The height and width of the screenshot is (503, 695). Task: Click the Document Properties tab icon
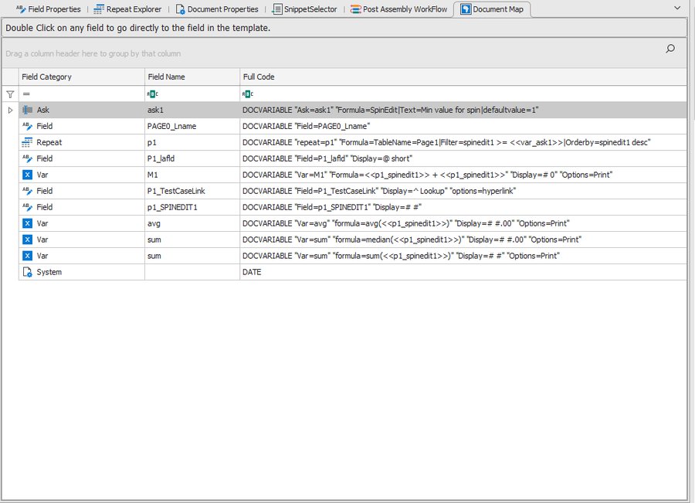pos(180,8)
